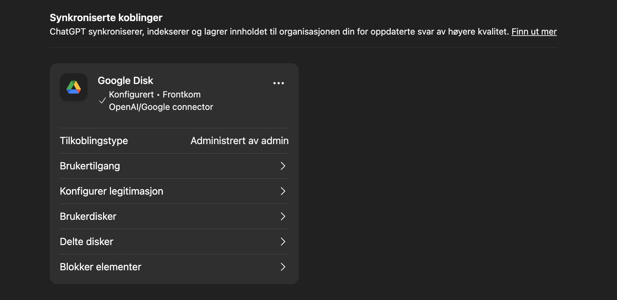Select the Google Disk connector title
The width and height of the screenshot is (617, 300).
125,81
